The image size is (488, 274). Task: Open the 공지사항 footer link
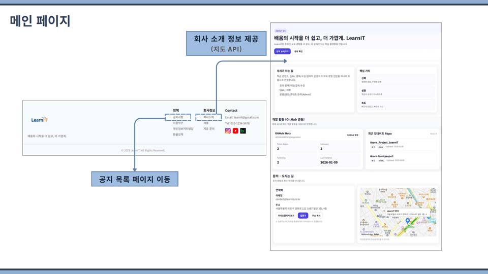click(178, 117)
